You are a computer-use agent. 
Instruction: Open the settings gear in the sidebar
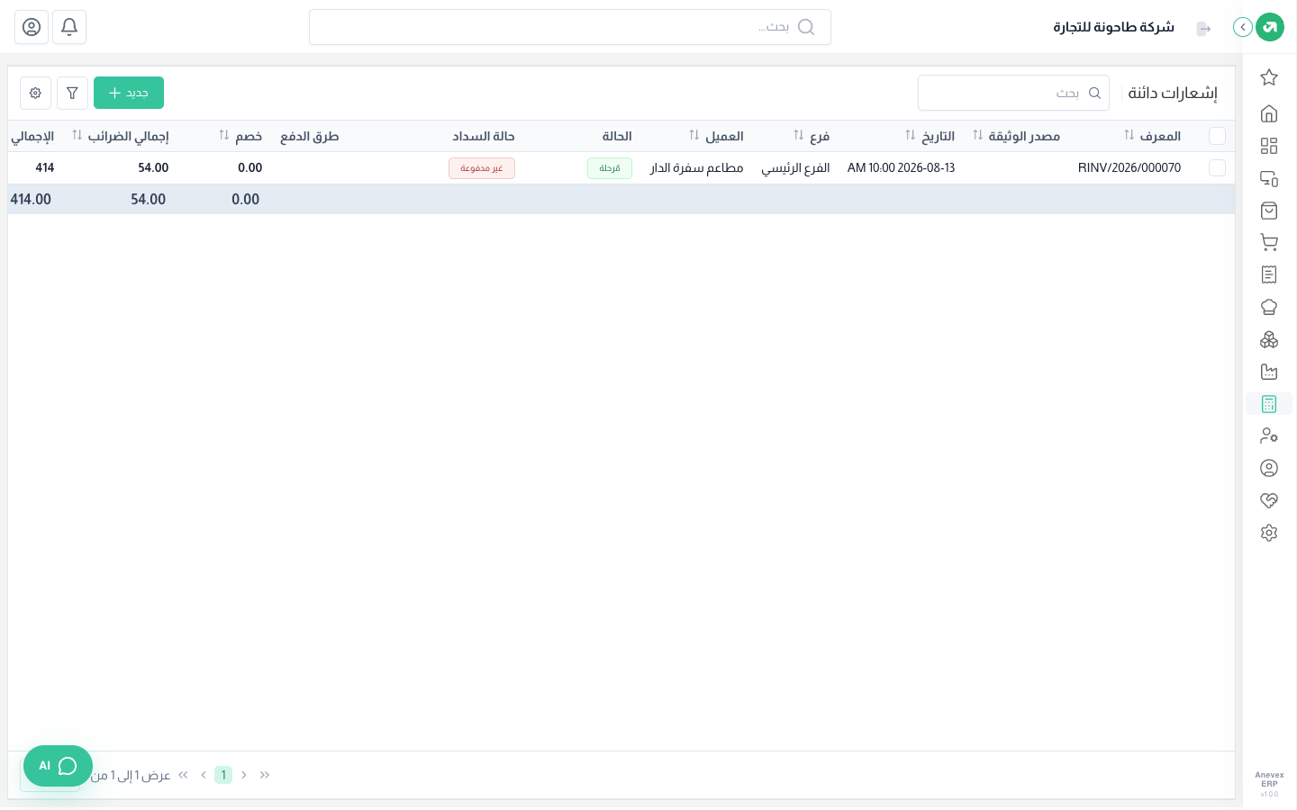point(1269,533)
